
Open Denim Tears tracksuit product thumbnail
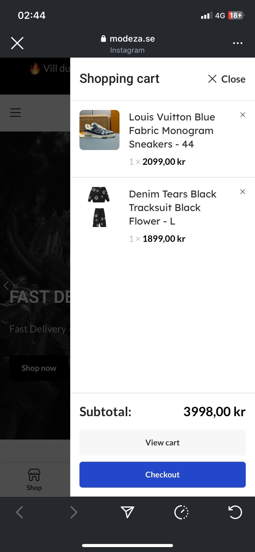click(x=99, y=207)
